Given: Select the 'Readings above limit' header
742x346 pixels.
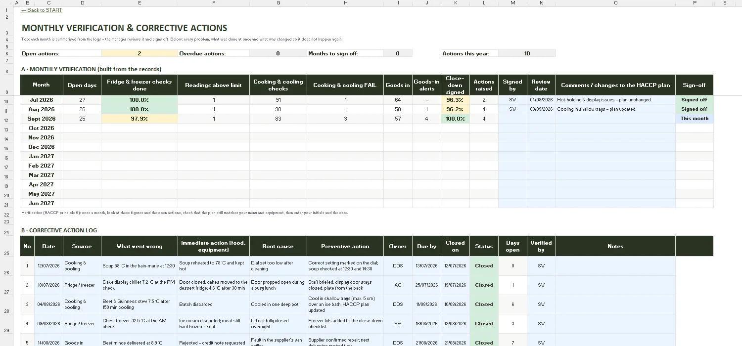Looking at the screenshot, I should pyautogui.click(x=214, y=85).
